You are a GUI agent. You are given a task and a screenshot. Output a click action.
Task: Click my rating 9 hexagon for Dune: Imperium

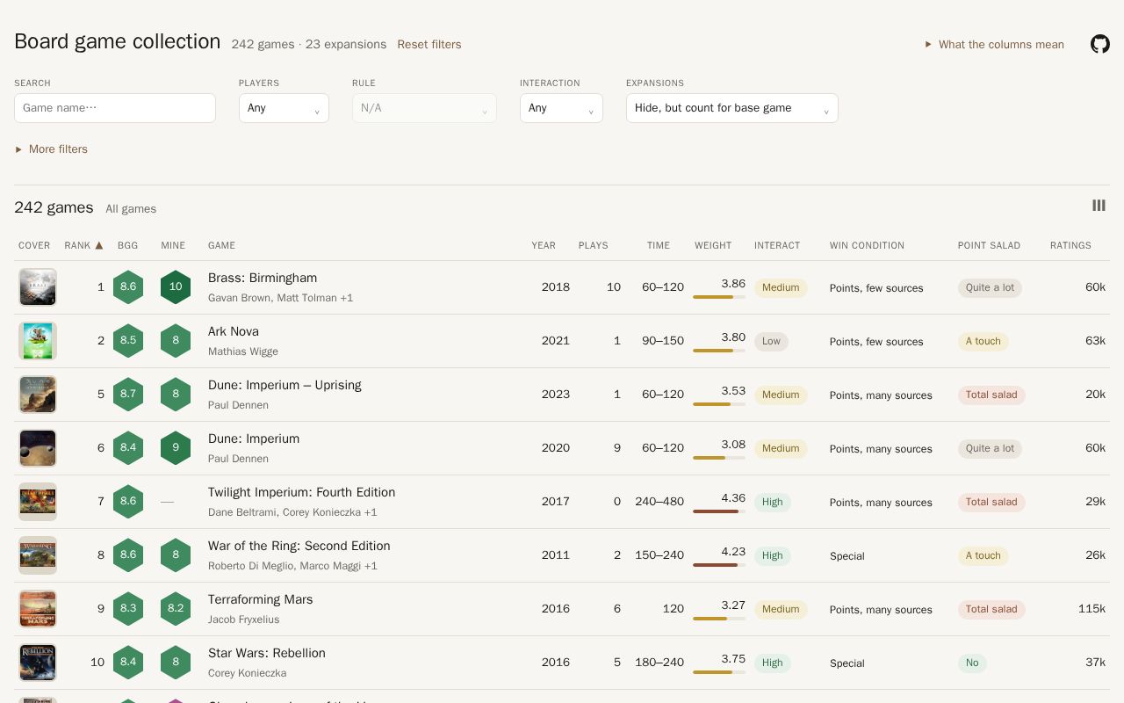coord(176,448)
